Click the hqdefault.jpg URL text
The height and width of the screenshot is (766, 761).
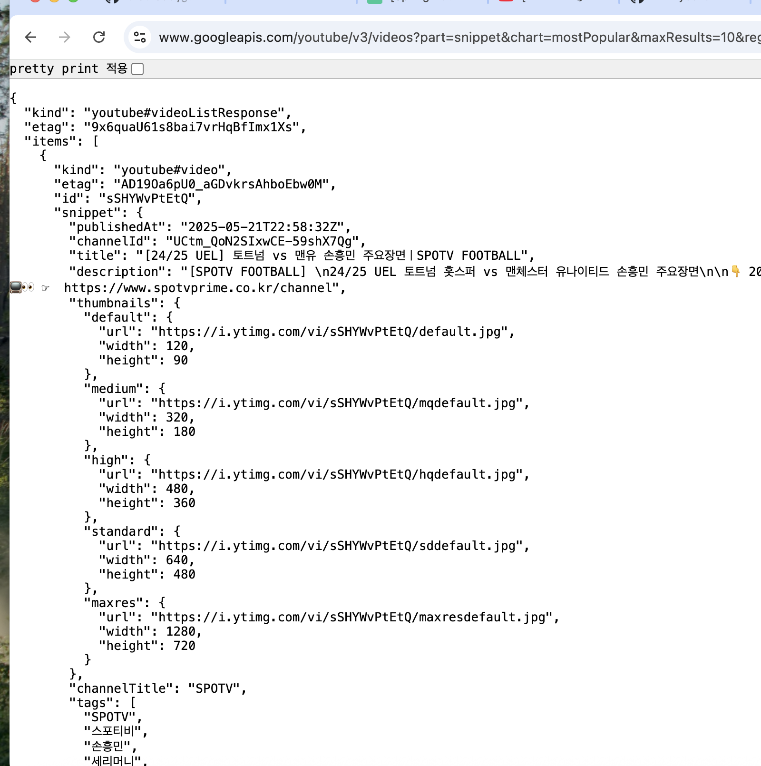tap(337, 474)
